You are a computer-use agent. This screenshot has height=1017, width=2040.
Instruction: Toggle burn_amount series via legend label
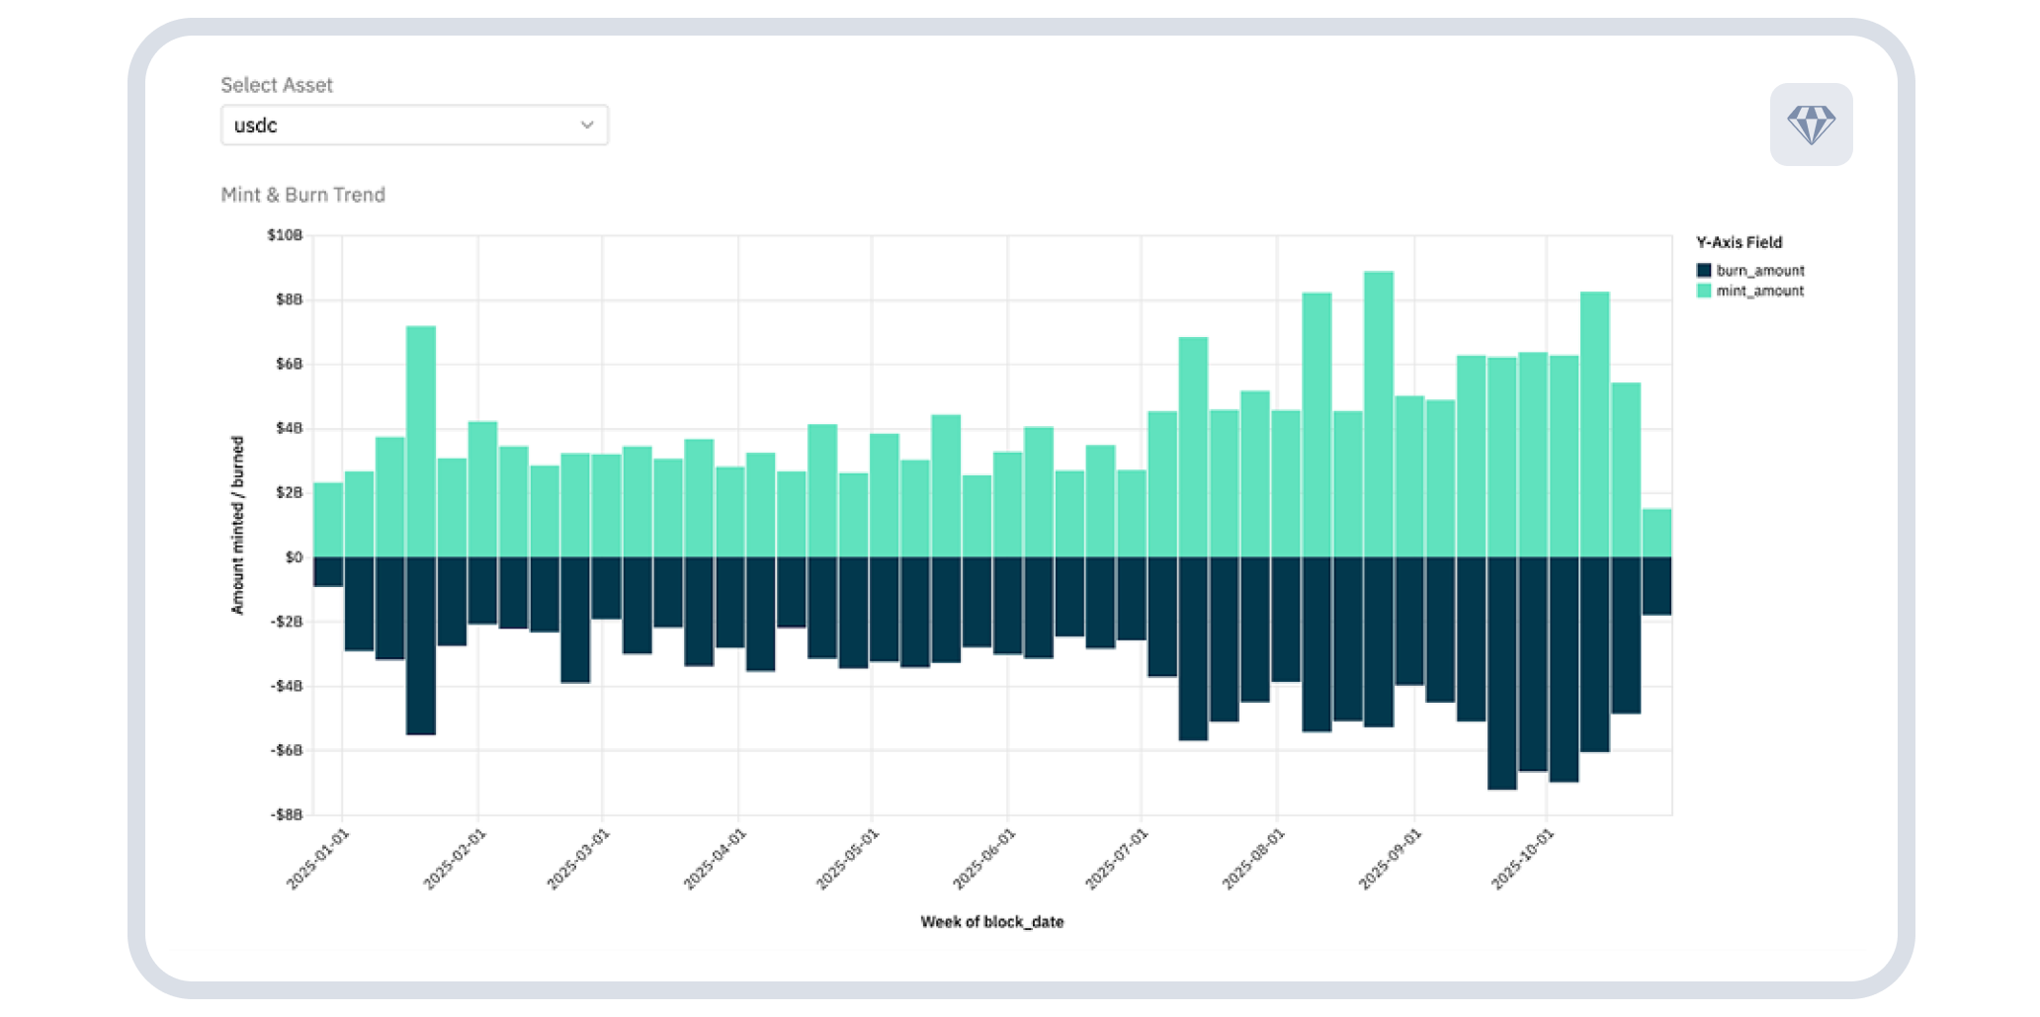1759,271
